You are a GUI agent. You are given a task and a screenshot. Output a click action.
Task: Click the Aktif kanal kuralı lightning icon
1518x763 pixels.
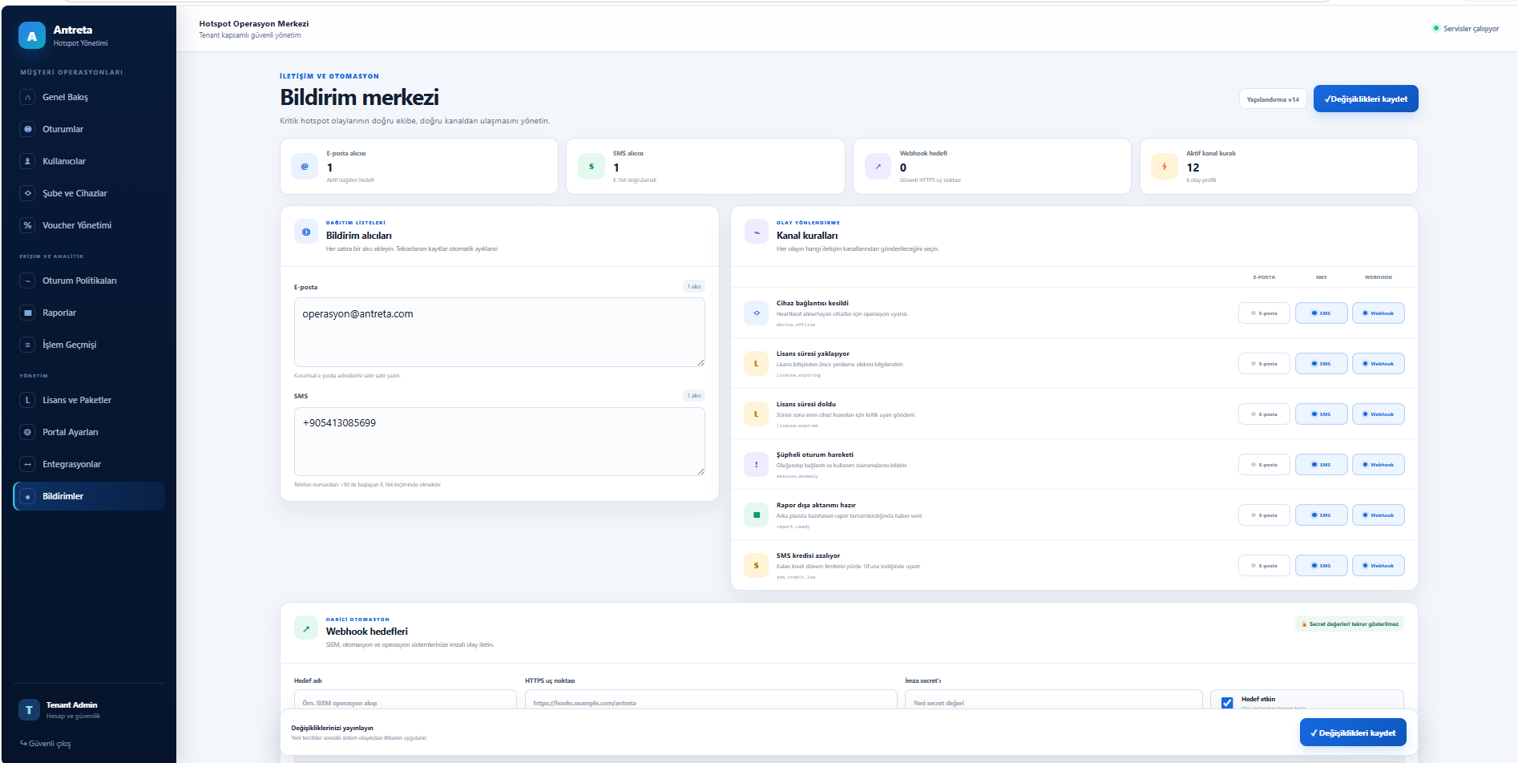tap(1165, 167)
